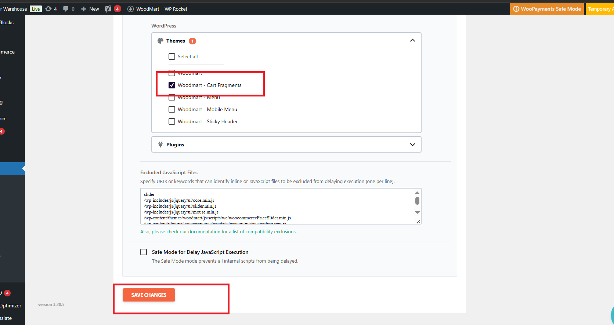Open the New content menu
614x325 pixels.
pos(90,9)
